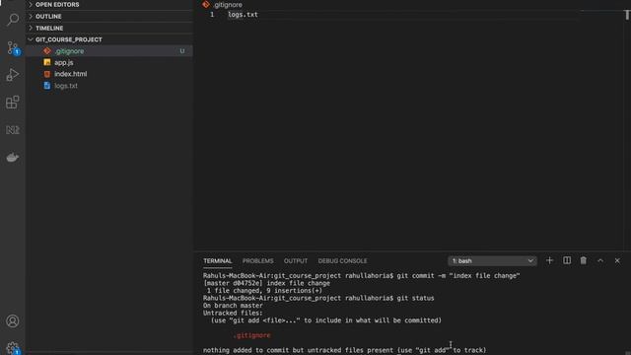Switch to the Output tab
631x355 pixels.
click(296, 260)
